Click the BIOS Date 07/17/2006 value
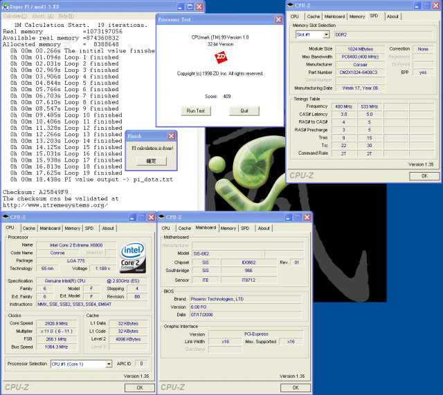Screen dimensions: 443x395 point(246,315)
